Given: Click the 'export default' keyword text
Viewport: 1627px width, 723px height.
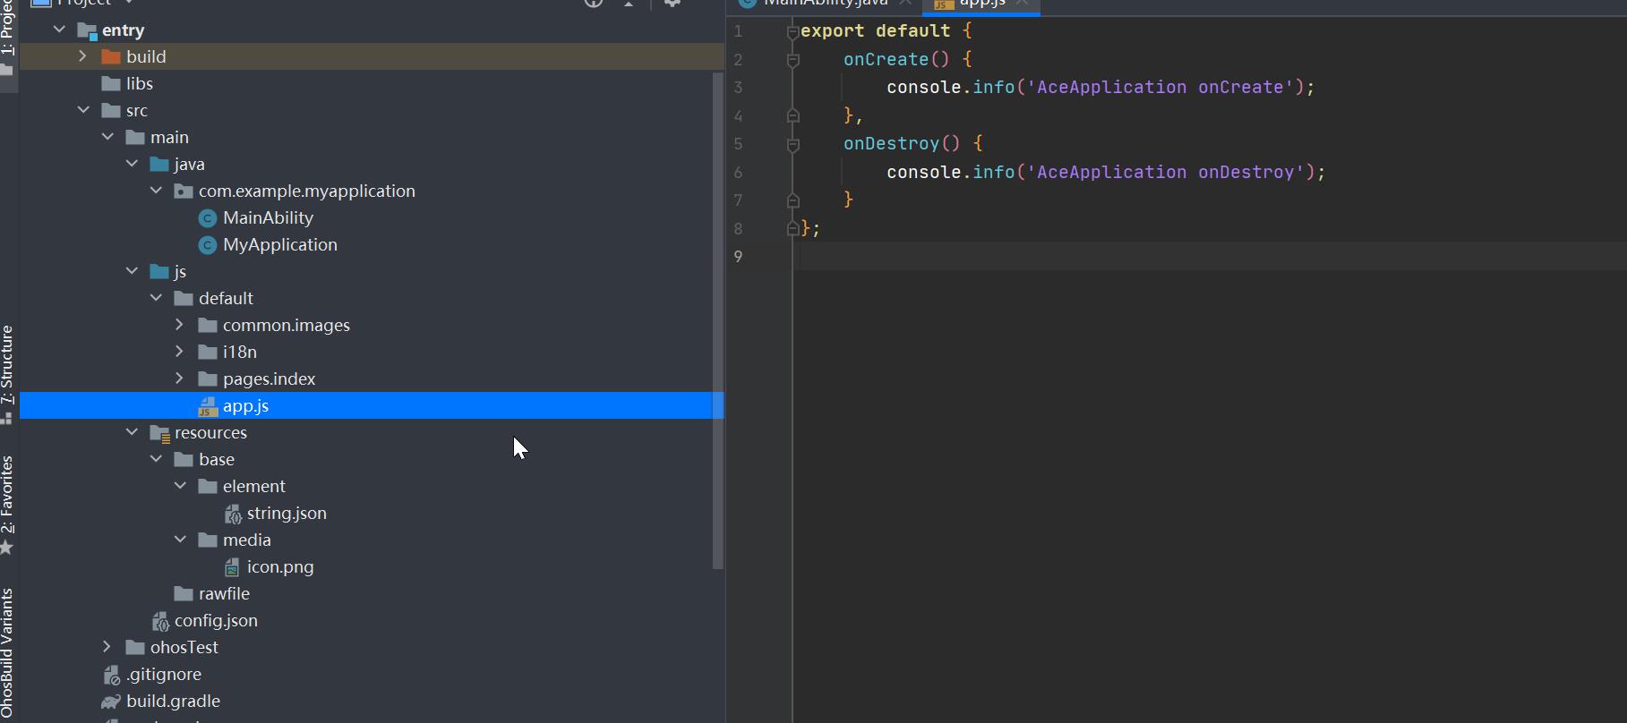Looking at the screenshot, I should (875, 31).
